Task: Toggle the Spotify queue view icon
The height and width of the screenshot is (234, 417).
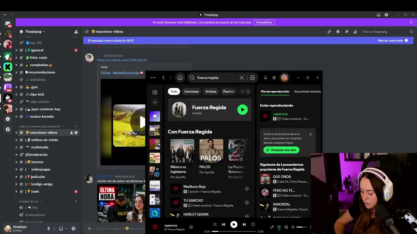Action: [x=279, y=227]
